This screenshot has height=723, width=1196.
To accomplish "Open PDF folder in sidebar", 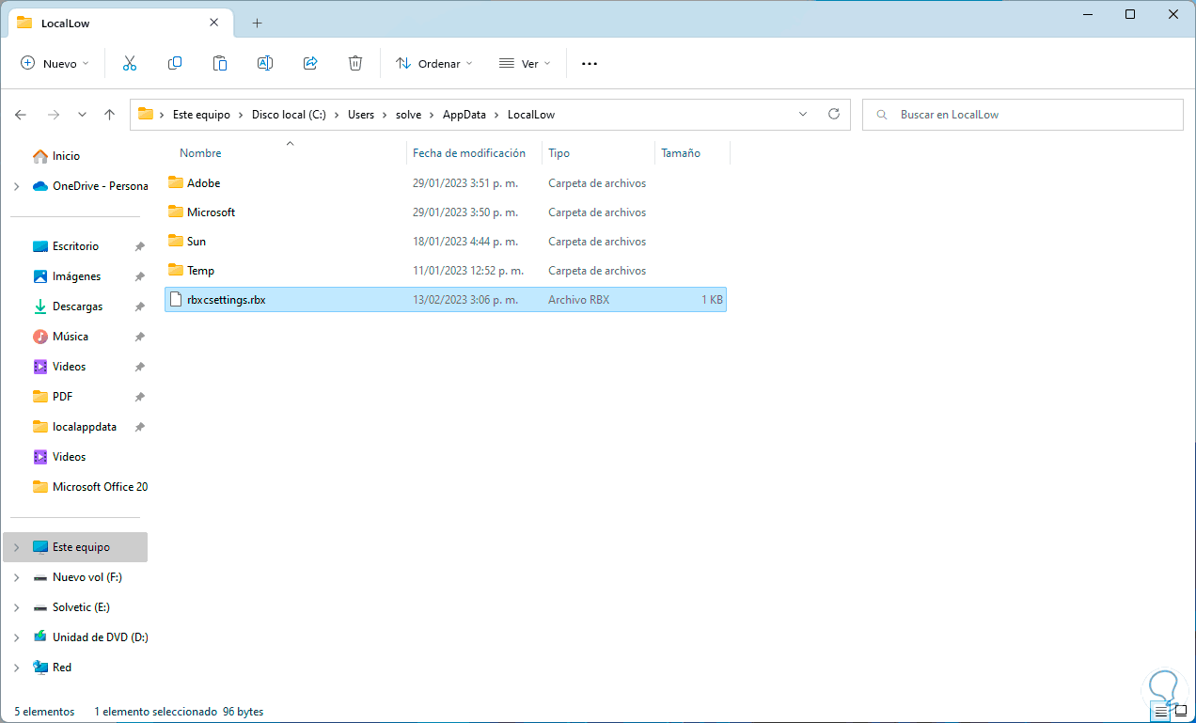I will point(62,397).
